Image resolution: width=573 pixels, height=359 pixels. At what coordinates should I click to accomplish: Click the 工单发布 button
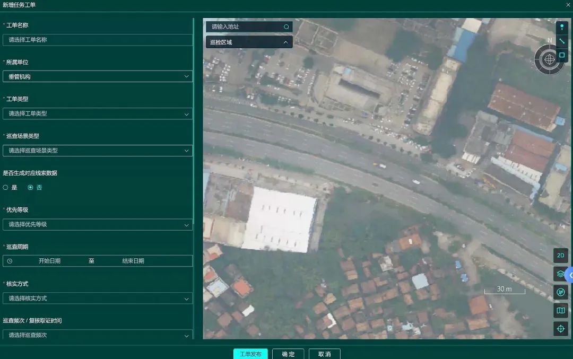[250, 354]
